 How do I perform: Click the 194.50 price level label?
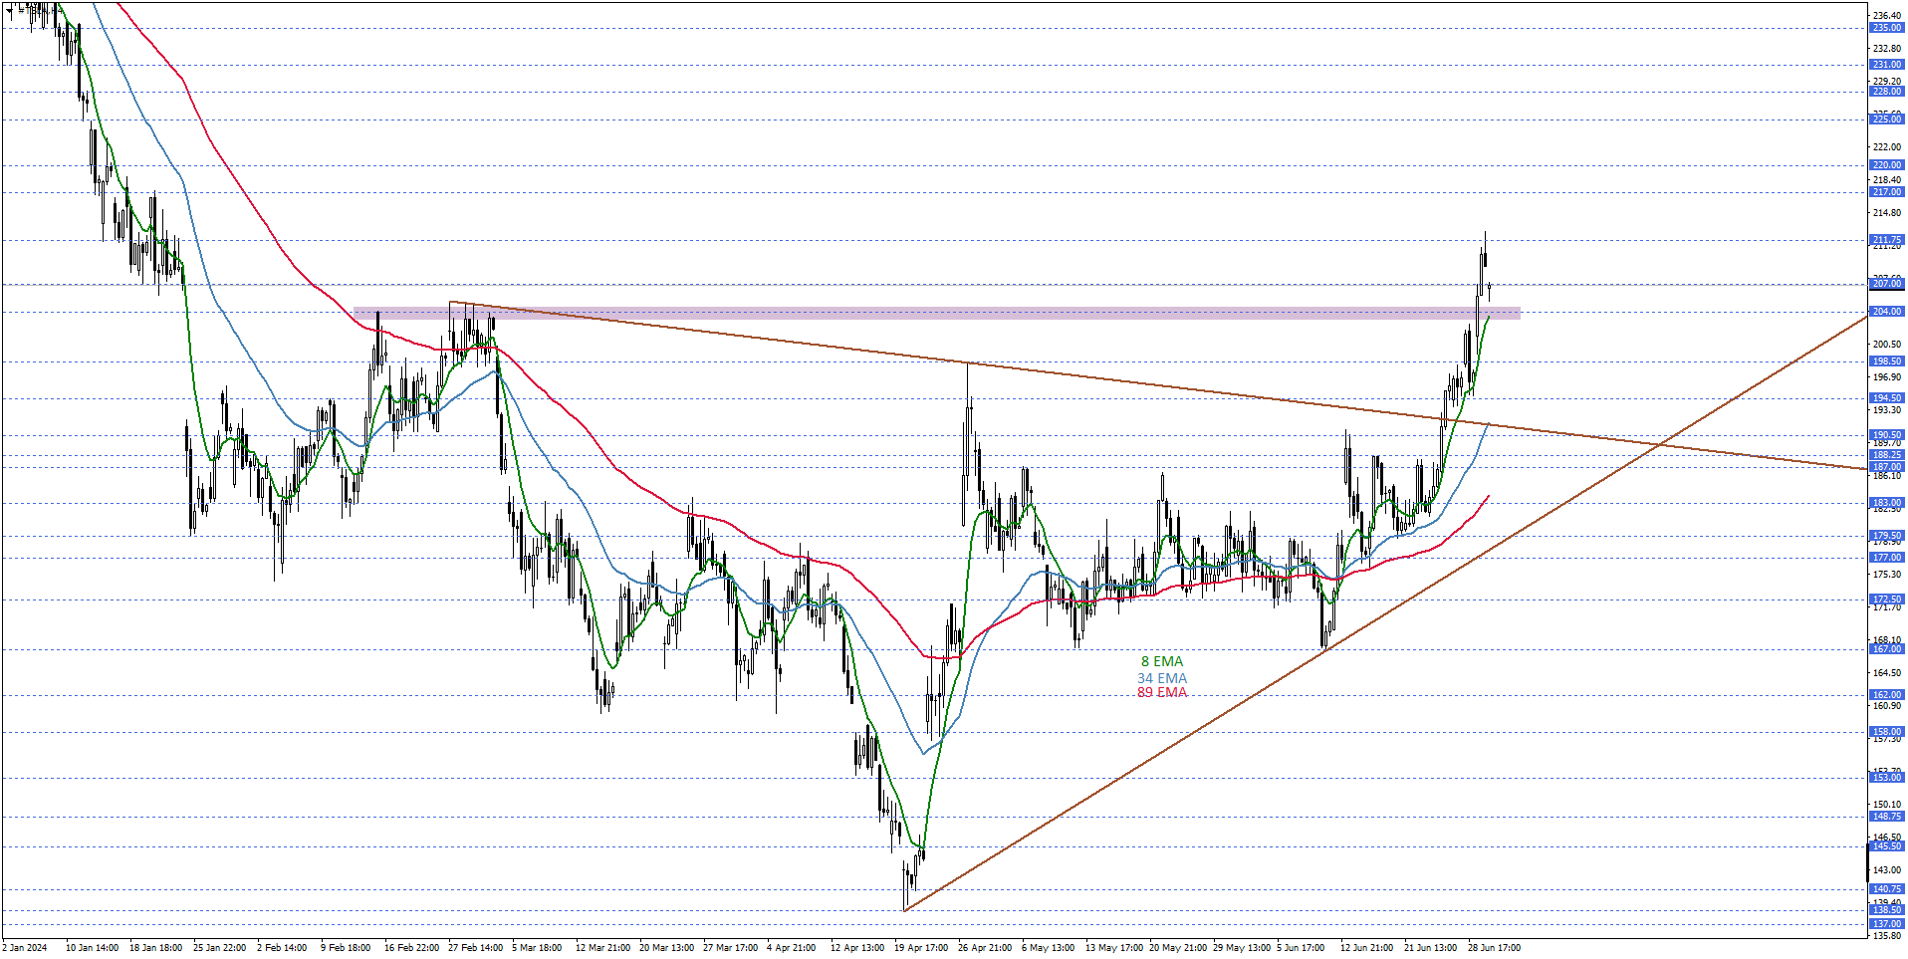click(1886, 398)
